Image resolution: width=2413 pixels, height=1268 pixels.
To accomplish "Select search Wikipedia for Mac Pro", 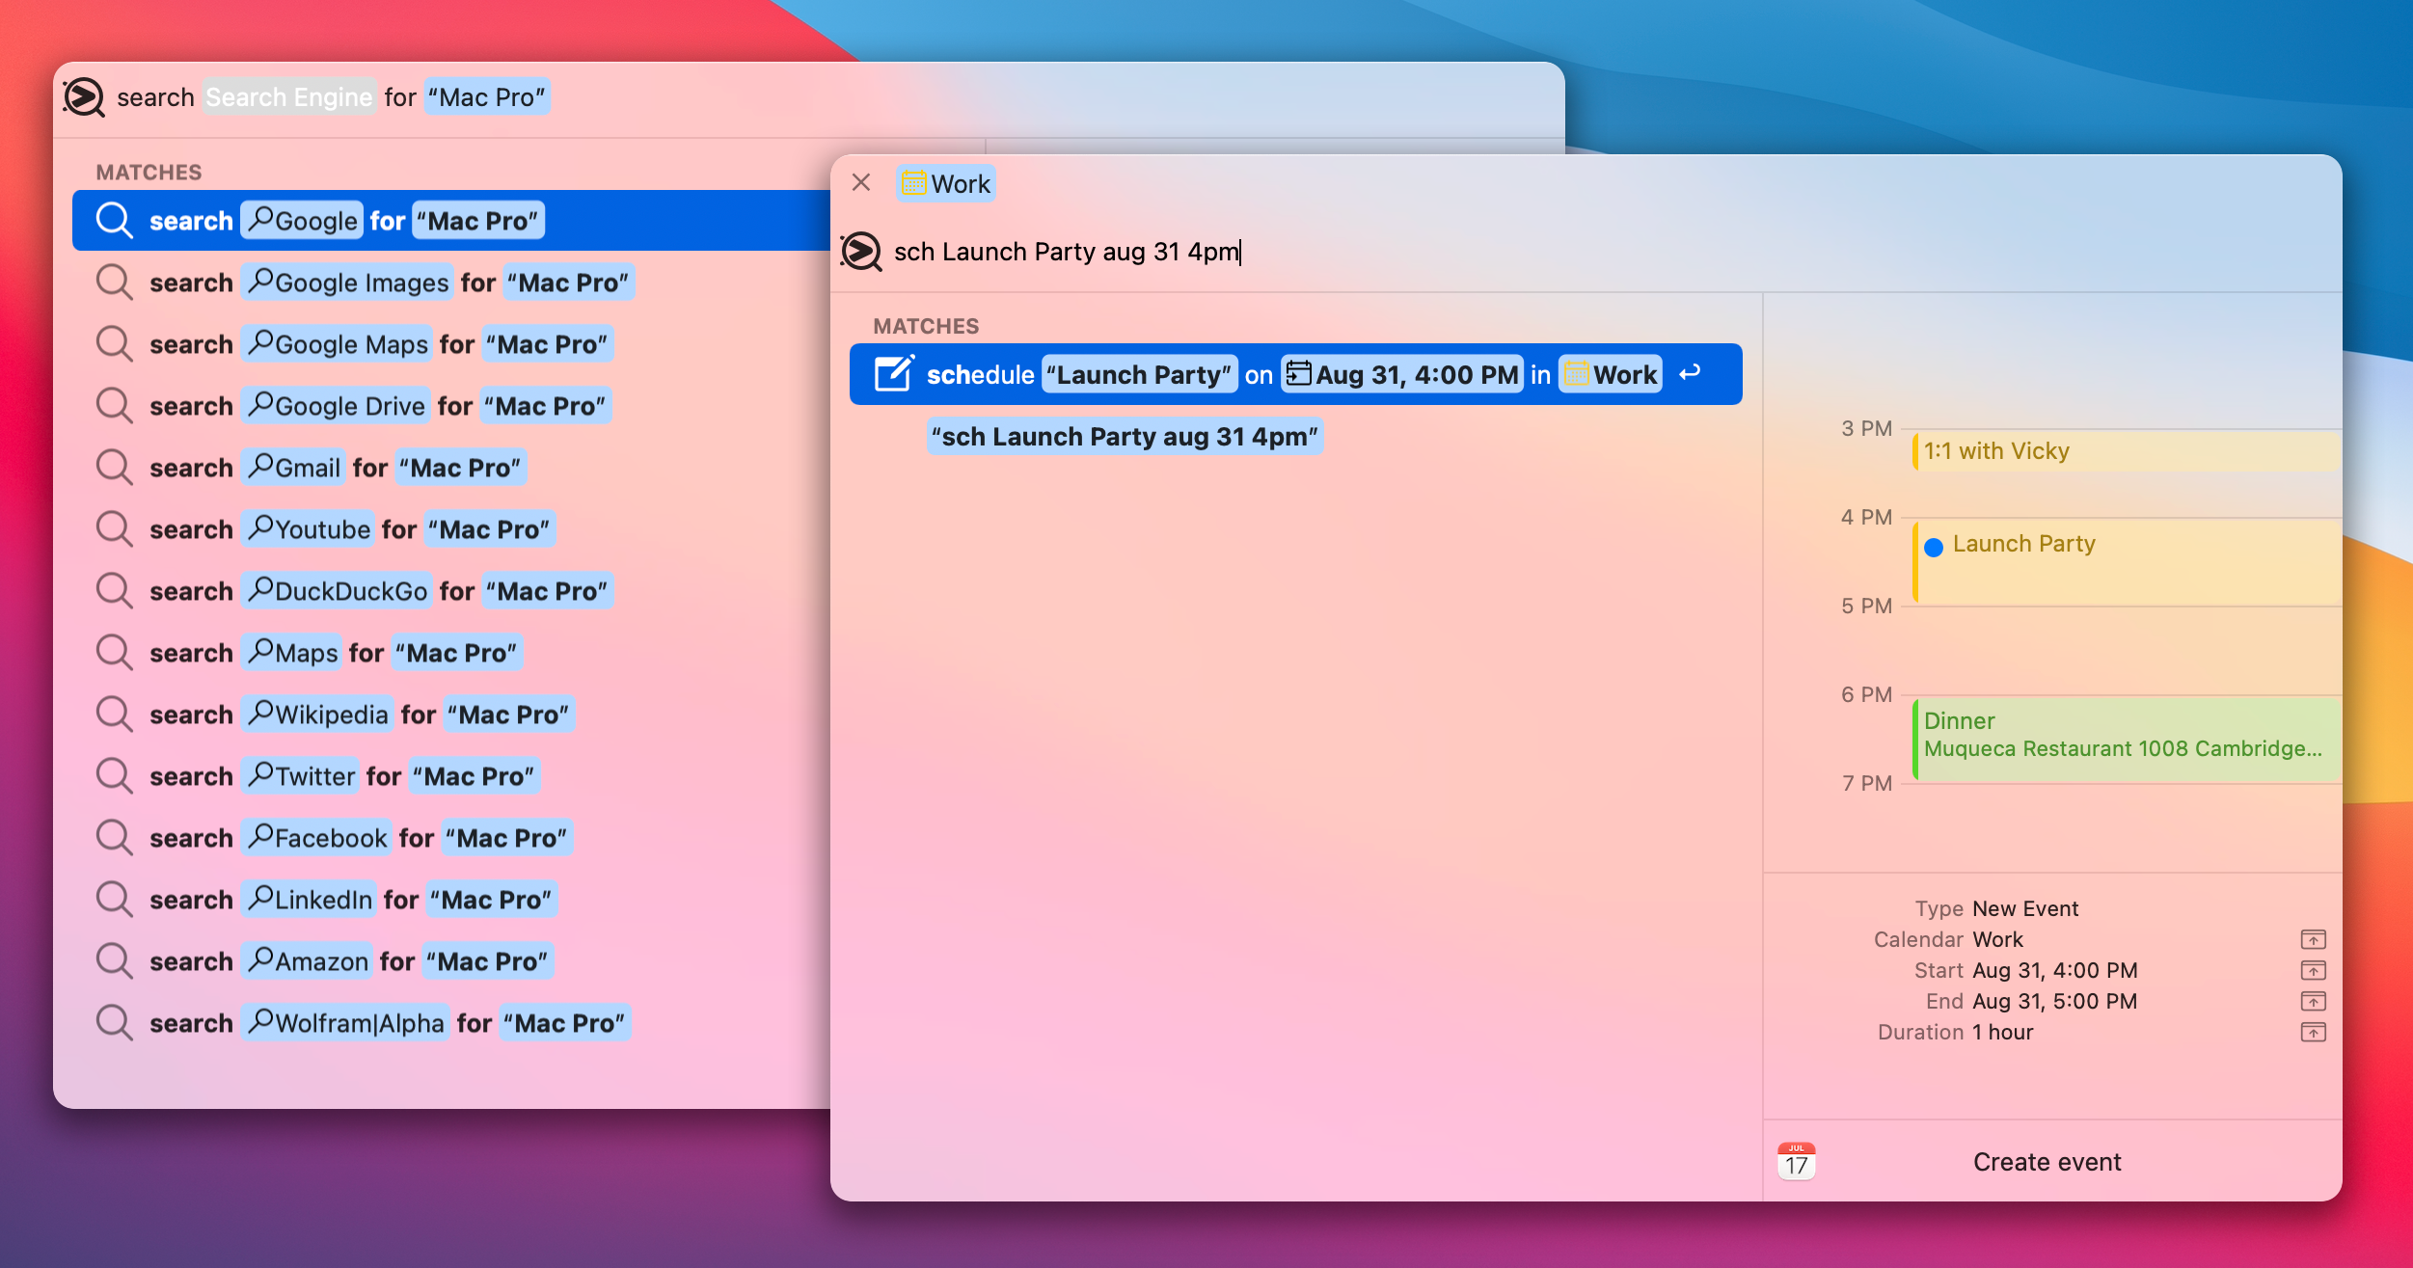I will pyautogui.click(x=451, y=714).
